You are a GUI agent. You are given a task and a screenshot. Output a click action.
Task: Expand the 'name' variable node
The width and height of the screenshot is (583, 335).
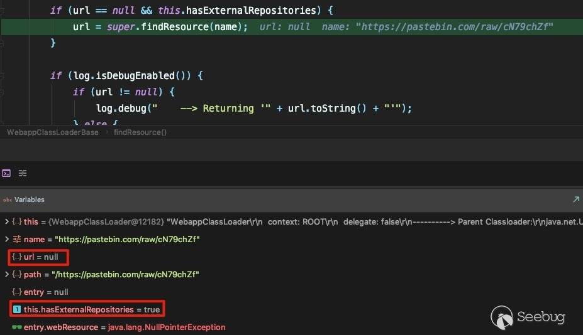(x=7, y=239)
